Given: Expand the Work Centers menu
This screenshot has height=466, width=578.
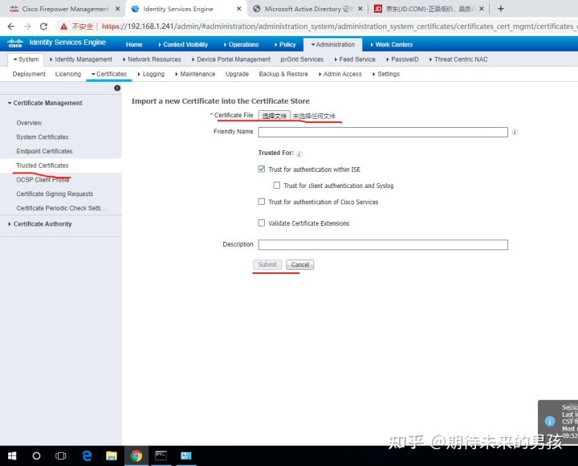Looking at the screenshot, I should [x=391, y=44].
